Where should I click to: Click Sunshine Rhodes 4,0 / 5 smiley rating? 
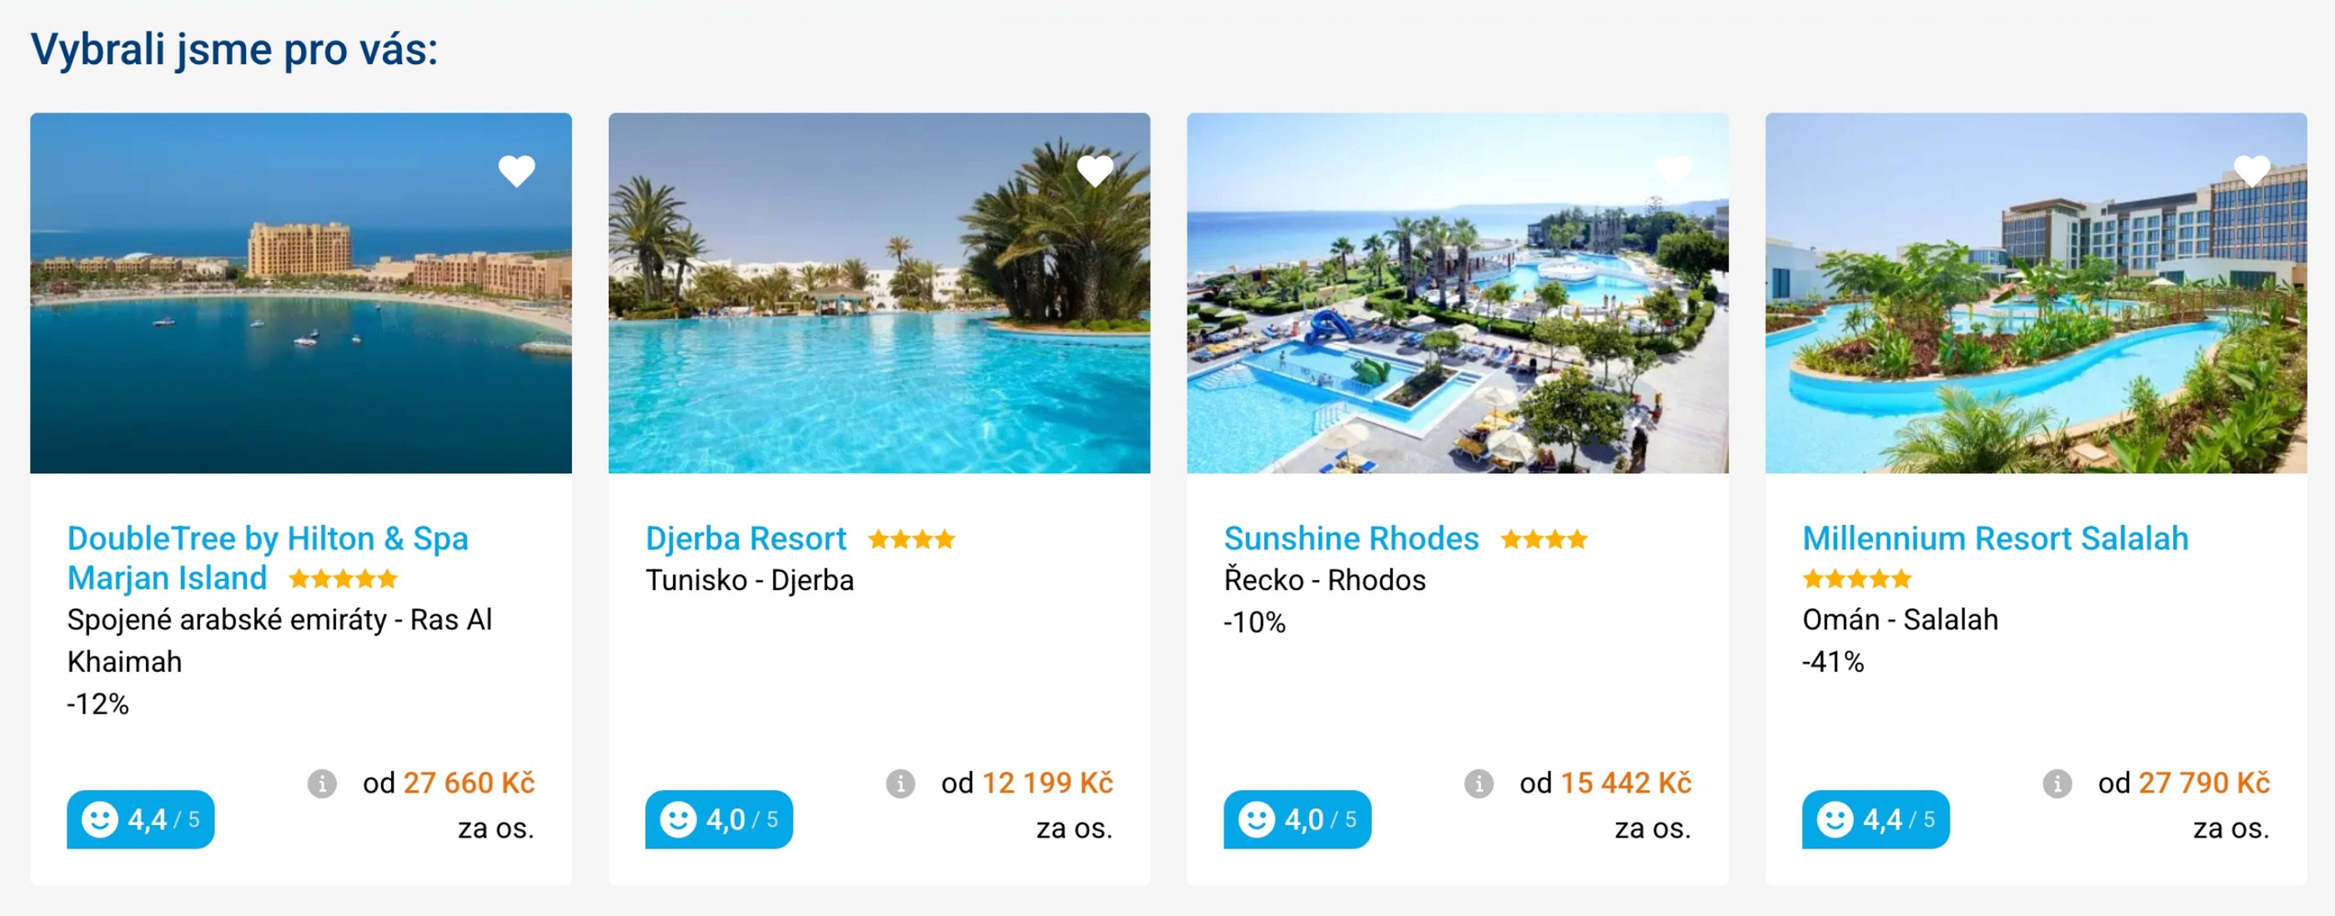pyautogui.click(x=1297, y=820)
